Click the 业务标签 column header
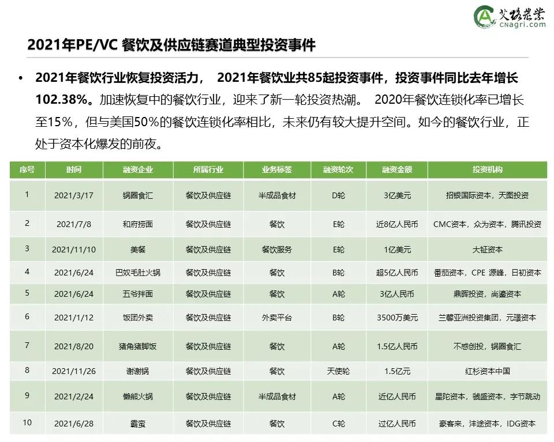The width and height of the screenshot is (554, 442). coord(277,169)
